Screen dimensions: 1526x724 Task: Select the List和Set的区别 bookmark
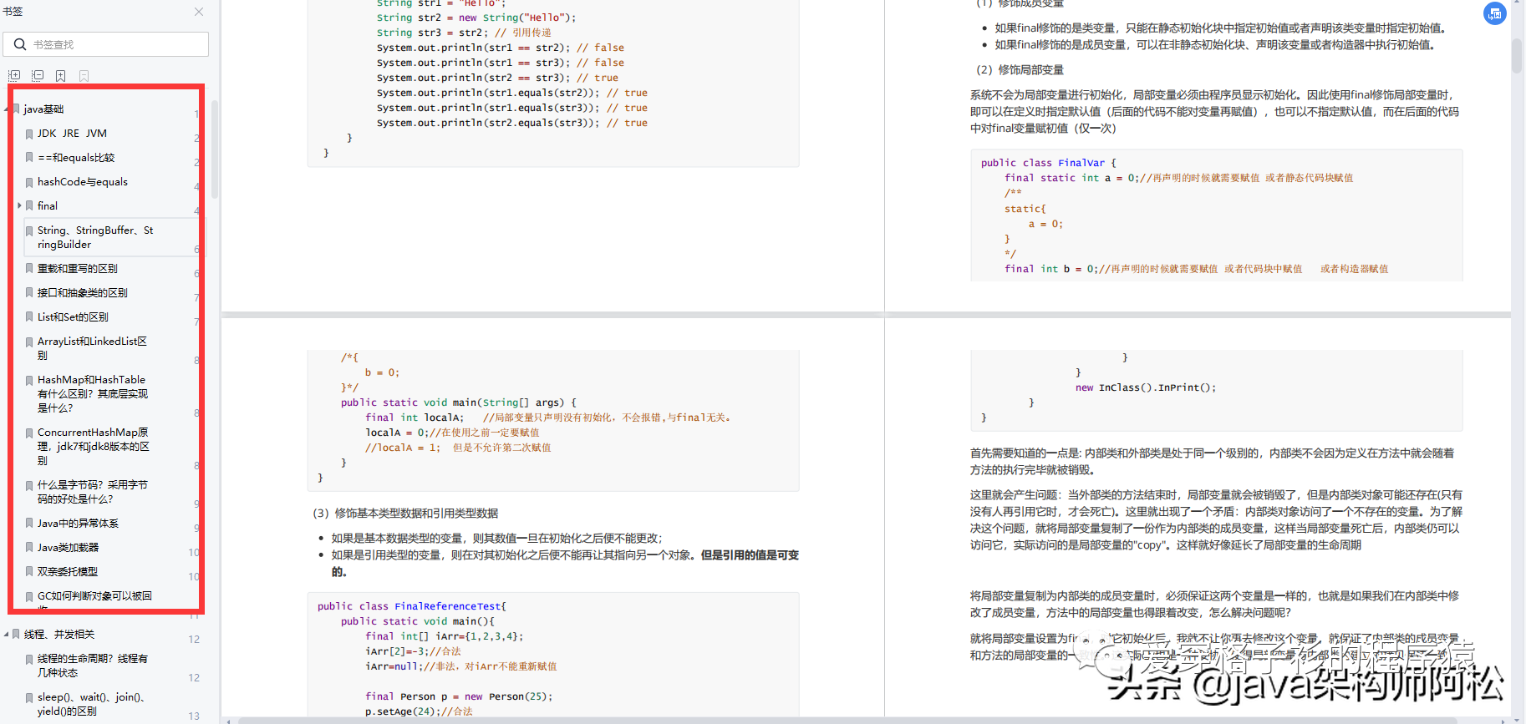point(73,317)
